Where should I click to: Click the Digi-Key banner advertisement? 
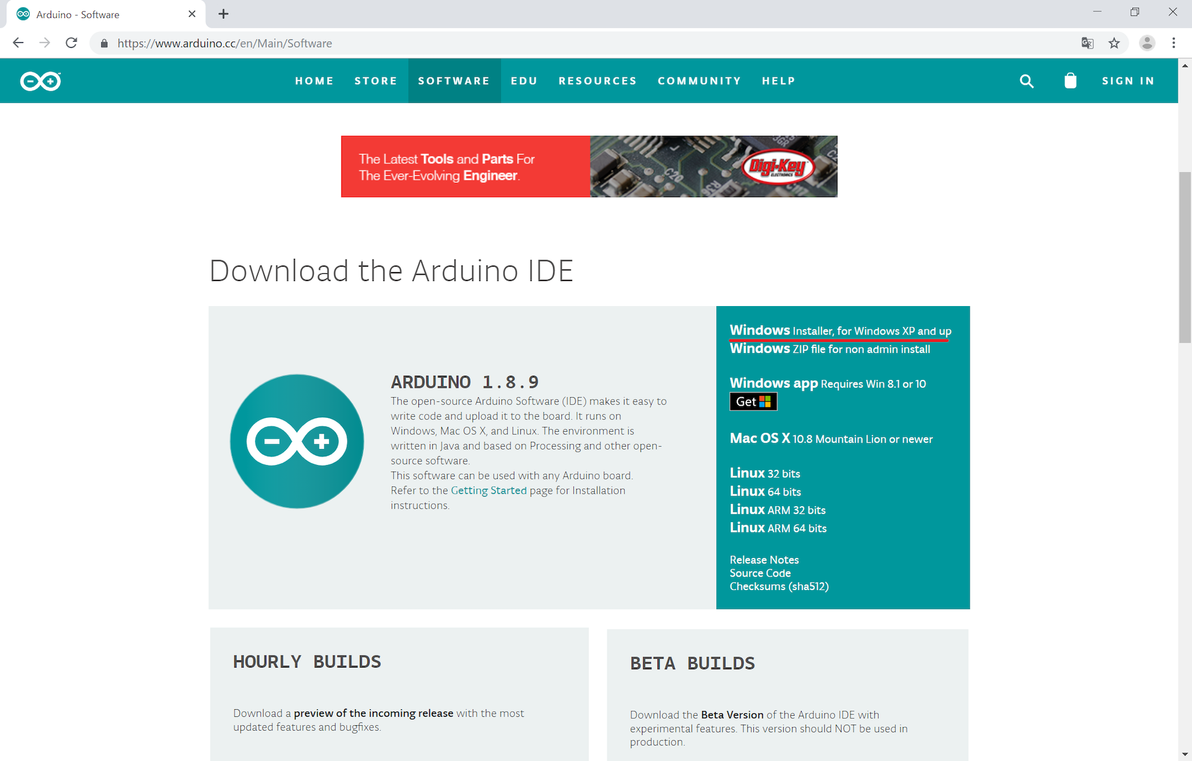pos(589,166)
